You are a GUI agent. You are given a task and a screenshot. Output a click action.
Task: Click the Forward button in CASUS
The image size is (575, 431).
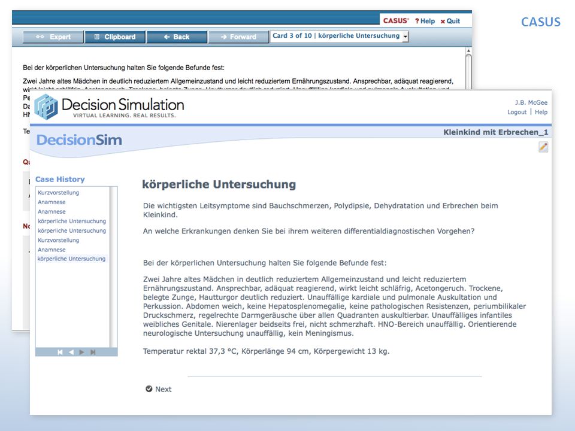tap(238, 37)
